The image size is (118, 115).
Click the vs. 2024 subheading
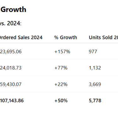tap(10, 23)
